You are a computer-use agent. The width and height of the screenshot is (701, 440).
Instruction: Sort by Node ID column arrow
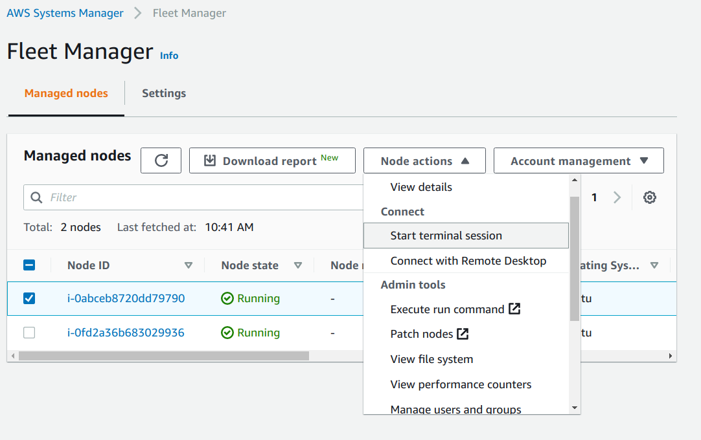[x=189, y=265]
